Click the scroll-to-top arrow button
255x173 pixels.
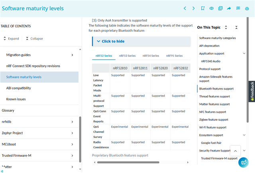235,151
